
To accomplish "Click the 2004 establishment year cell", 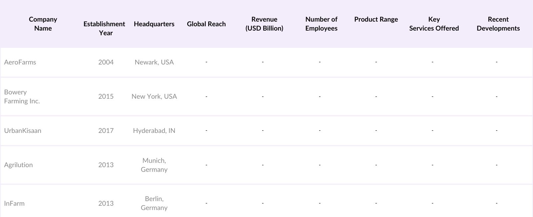I will coord(106,62).
